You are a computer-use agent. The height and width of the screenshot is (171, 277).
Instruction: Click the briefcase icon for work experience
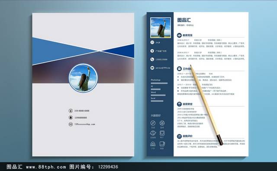[179, 69]
